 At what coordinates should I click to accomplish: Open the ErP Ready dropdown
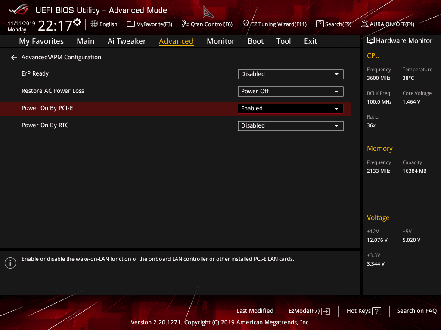tap(291, 74)
